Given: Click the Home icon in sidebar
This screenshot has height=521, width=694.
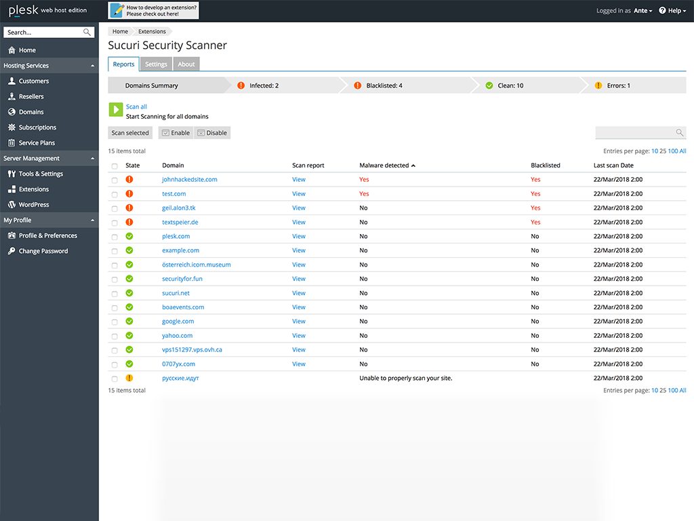Looking at the screenshot, I should pyautogui.click(x=12, y=50).
